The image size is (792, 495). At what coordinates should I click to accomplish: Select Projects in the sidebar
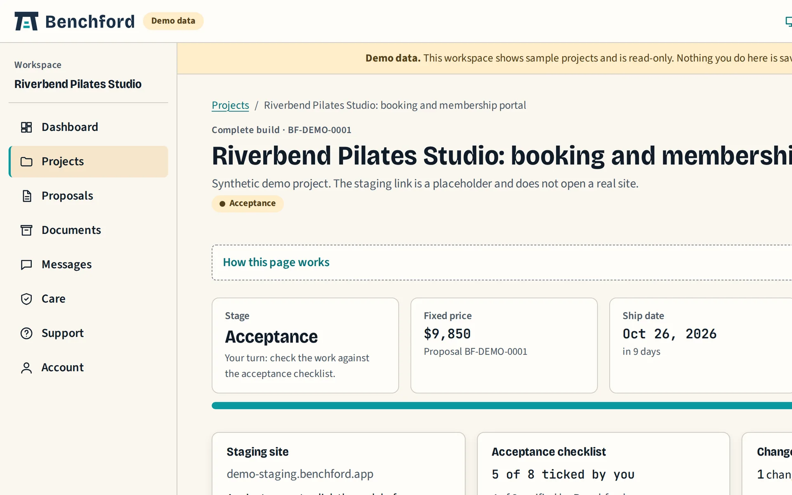coord(88,162)
